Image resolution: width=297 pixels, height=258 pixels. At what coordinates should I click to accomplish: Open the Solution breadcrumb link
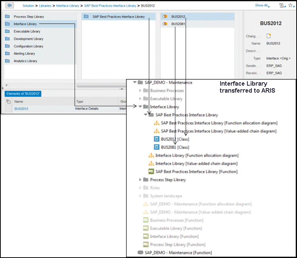28,6
